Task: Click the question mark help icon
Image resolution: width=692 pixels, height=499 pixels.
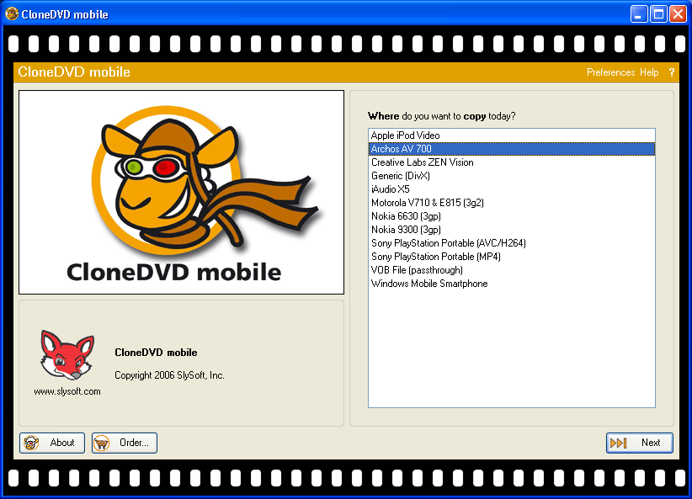Action: click(x=671, y=72)
